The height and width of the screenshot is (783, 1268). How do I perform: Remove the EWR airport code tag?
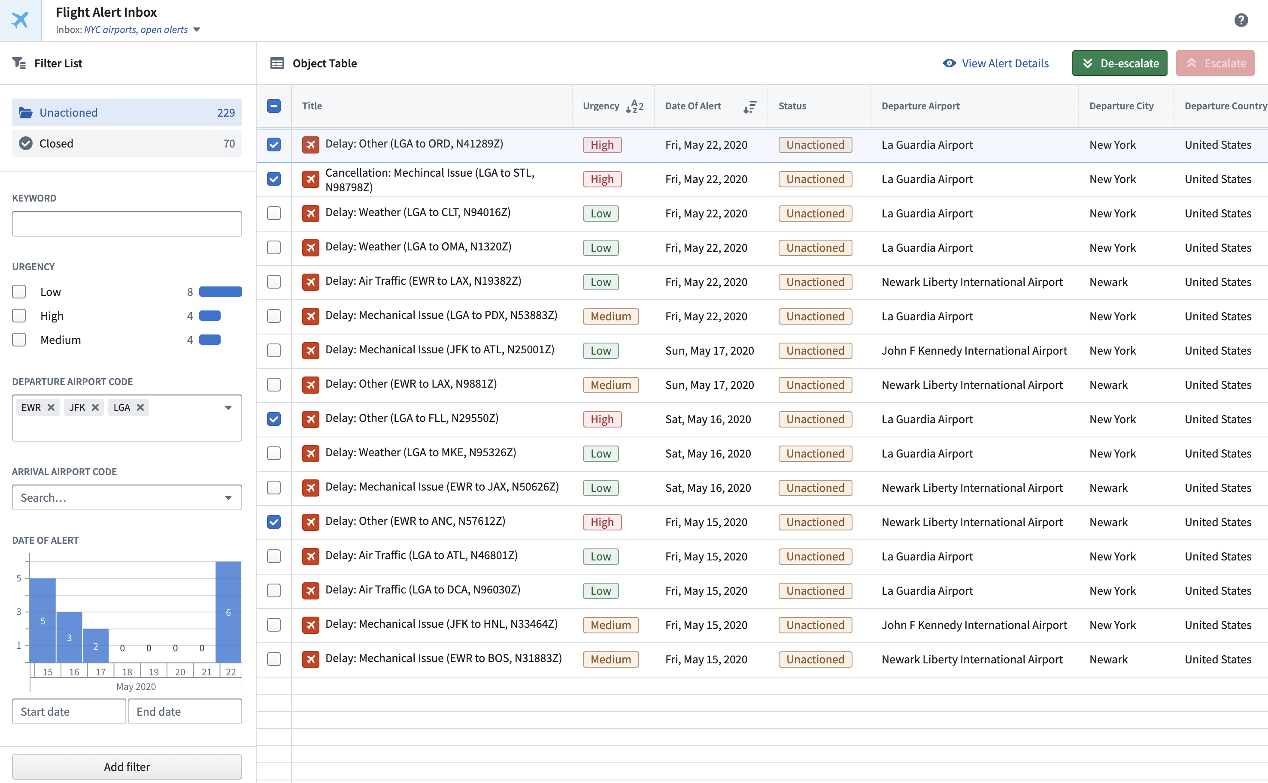(51, 407)
